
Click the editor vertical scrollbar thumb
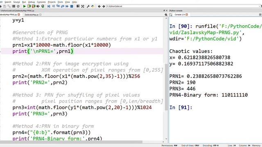(166, 87)
